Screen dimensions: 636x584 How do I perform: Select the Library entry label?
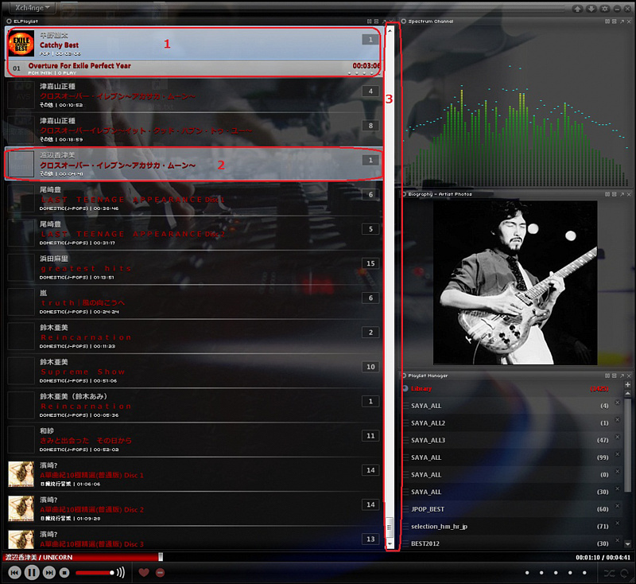[421, 388]
